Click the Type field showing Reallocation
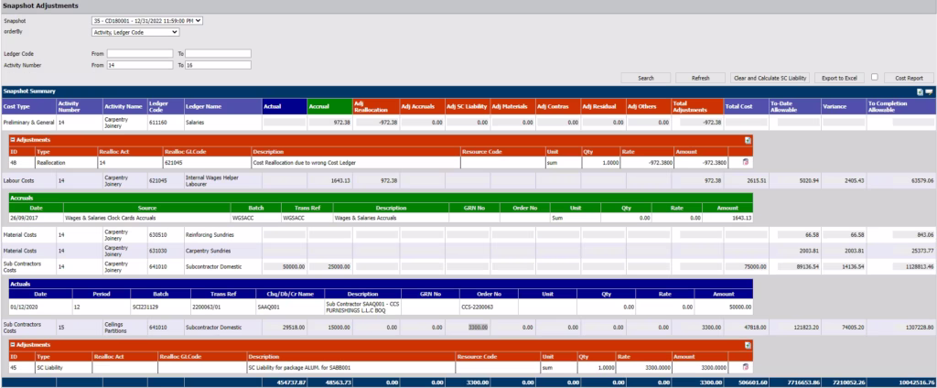Viewport: 937px width, 388px height. tap(66, 162)
